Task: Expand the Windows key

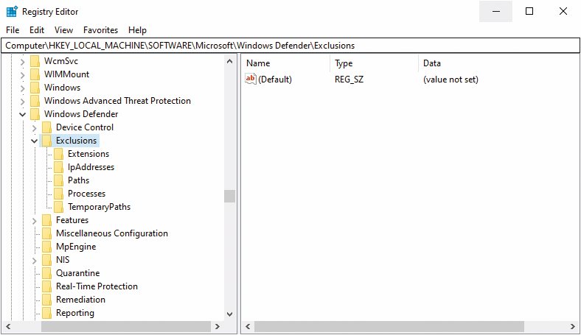Action: coord(23,88)
